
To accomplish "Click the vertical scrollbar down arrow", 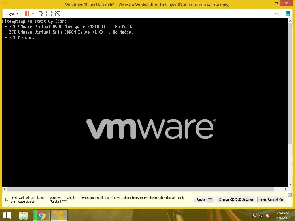I will [x=290, y=184].
